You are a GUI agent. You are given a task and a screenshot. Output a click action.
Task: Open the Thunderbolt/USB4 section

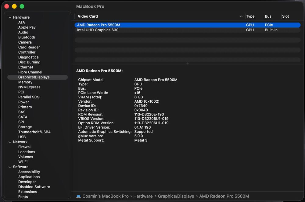pyautogui.click(x=34, y=132)
